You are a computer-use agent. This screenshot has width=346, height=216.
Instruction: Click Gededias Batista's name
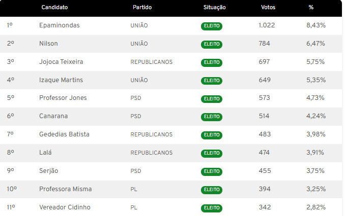(x=64, y=134)
